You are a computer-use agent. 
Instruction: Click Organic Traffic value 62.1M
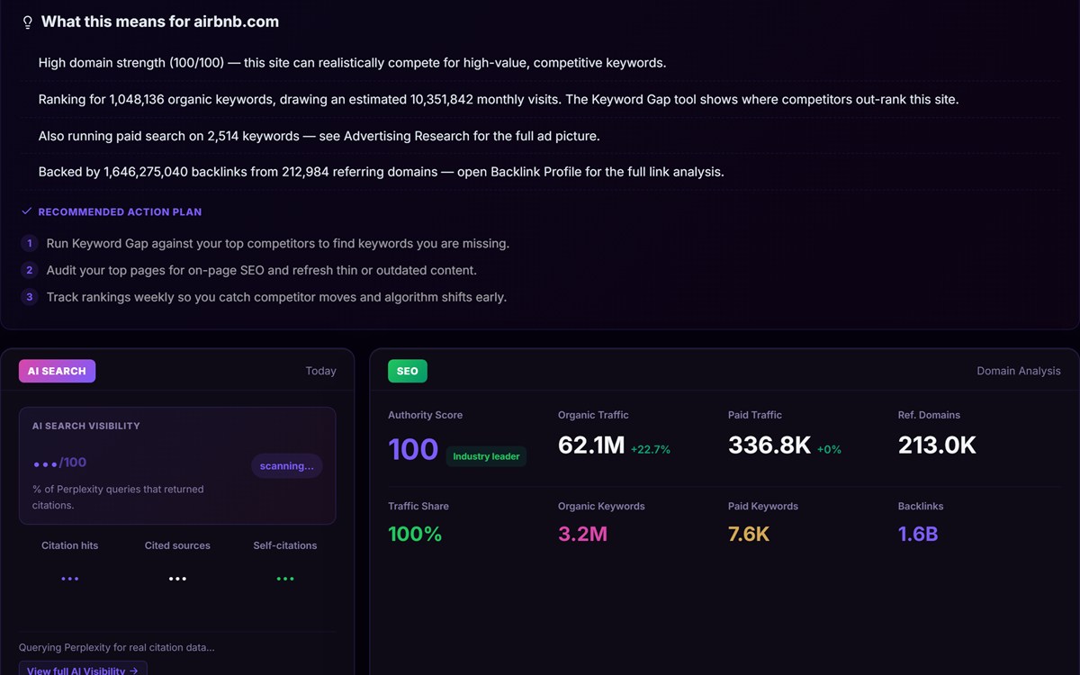[591, 445]
